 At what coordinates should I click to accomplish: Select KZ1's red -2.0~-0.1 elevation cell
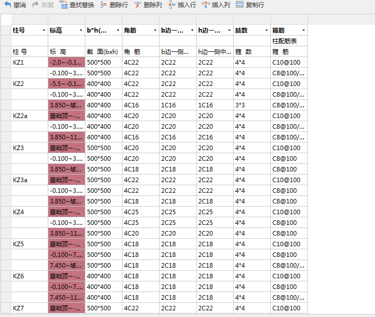click(67, 62)
